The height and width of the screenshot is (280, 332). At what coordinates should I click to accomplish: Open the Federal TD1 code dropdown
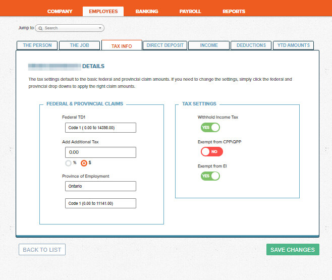pyautogui.click(x=100, y=128)
